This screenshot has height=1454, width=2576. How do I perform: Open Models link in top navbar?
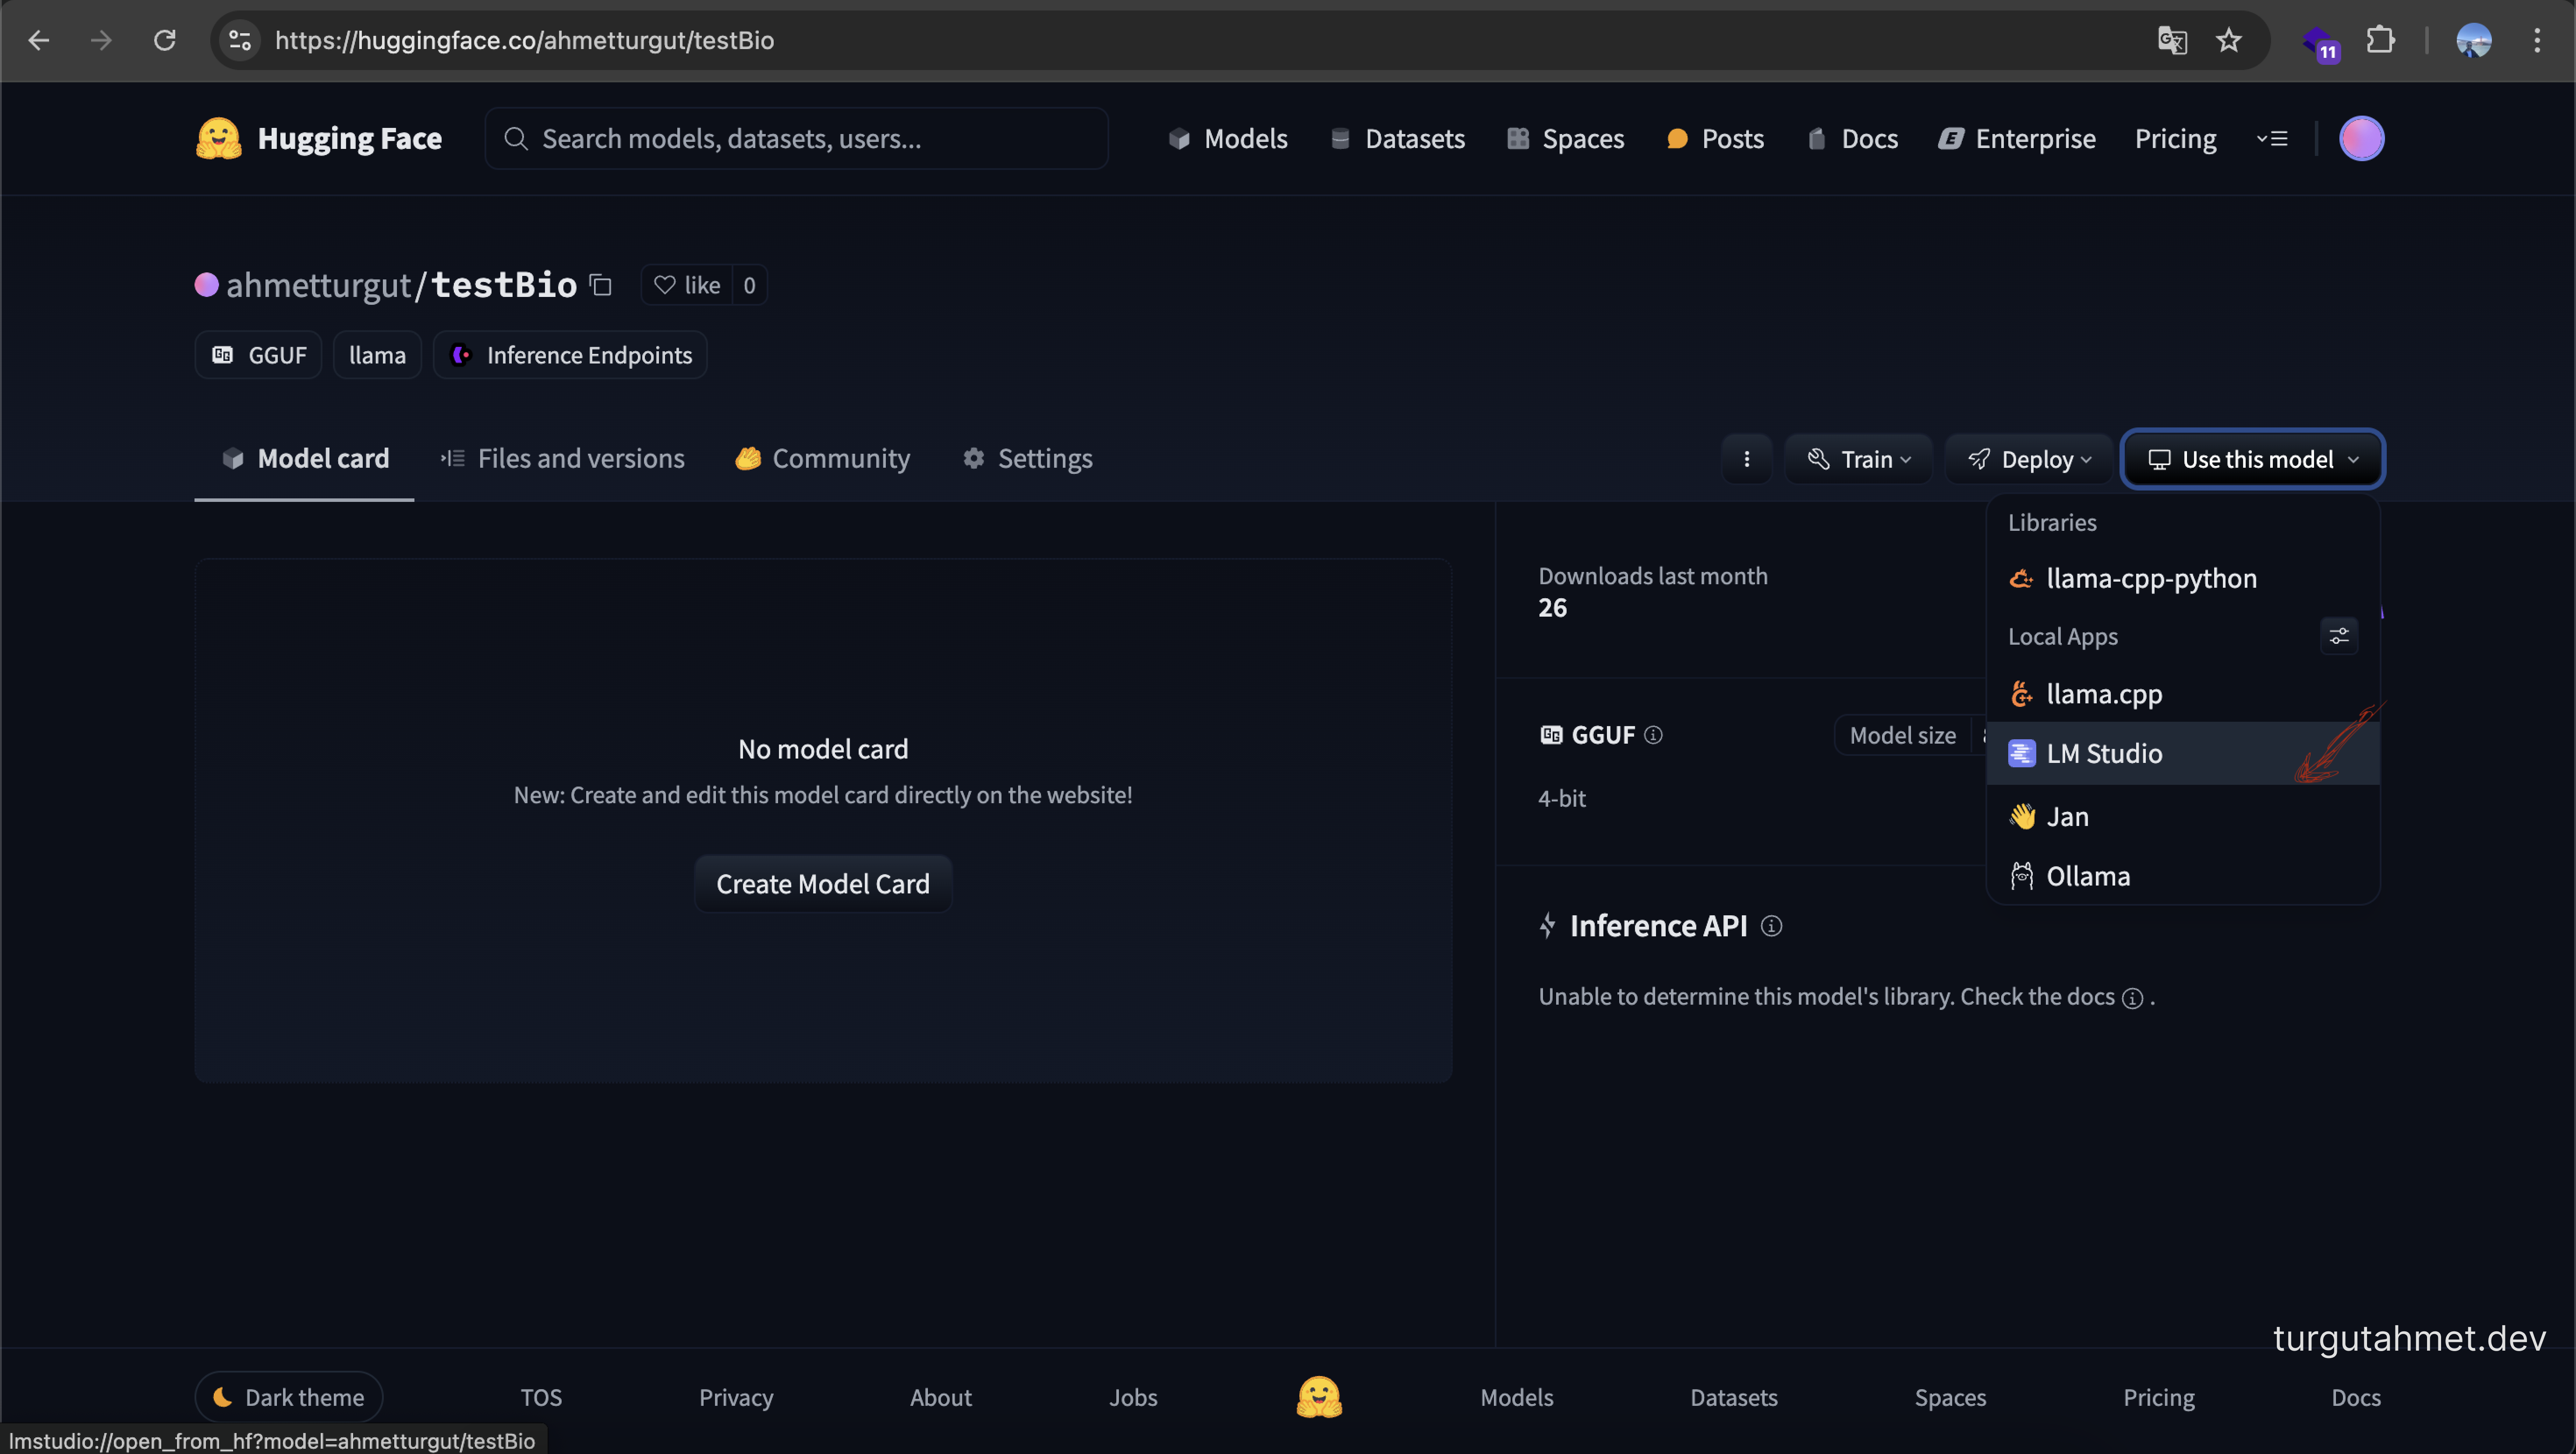pos(1228,138)
